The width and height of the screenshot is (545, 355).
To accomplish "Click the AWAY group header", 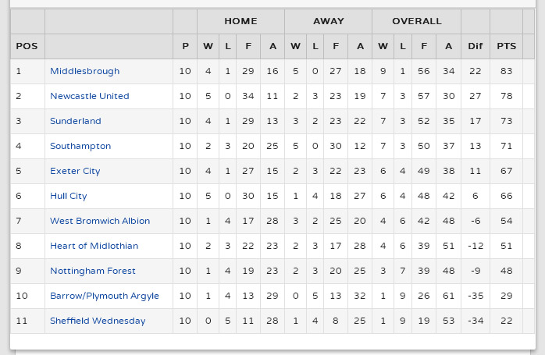I will pos(328,21).
